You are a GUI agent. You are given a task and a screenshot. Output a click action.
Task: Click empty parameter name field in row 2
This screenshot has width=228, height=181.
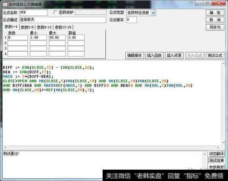pos(17,43)
